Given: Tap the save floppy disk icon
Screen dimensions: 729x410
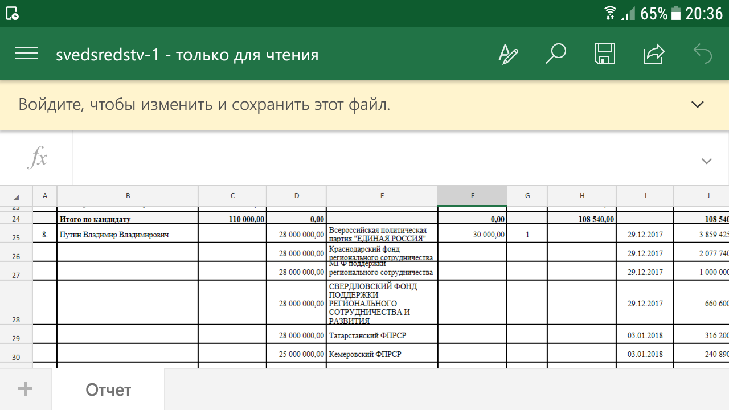Looking at the screenshot, I should point(604,54).
